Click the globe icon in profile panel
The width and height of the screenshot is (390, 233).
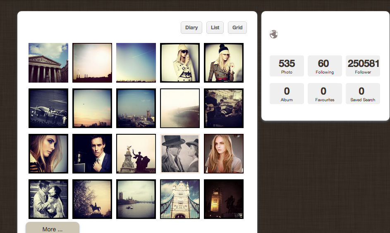coord(274,34)
